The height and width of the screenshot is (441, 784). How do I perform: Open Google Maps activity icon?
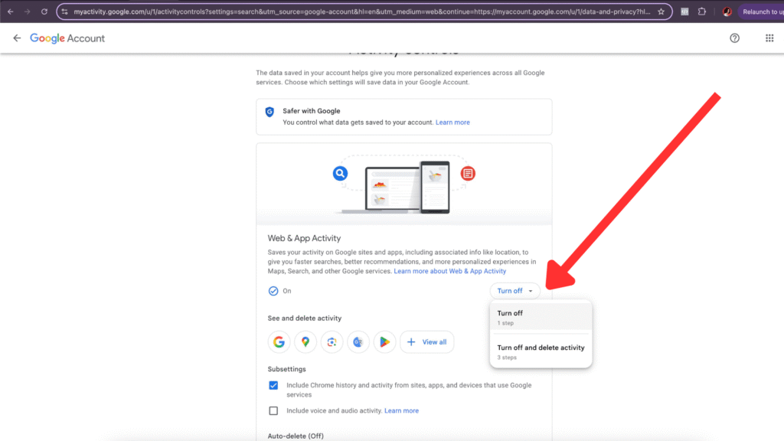305,342
